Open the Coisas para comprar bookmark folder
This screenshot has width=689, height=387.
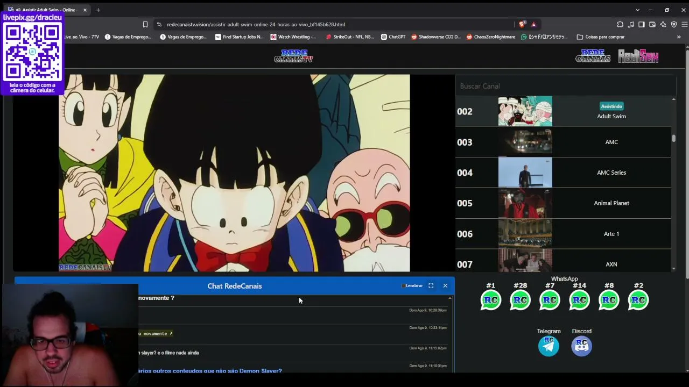tap(601, 37)
